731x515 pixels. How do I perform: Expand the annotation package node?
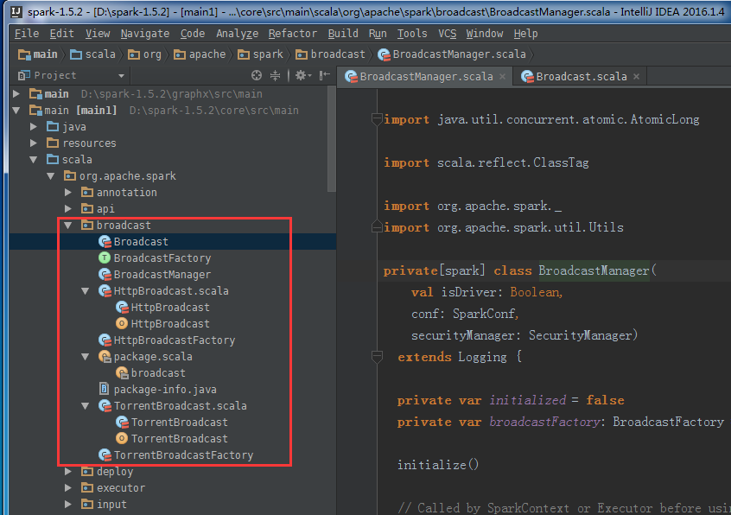tap(68, 192)
